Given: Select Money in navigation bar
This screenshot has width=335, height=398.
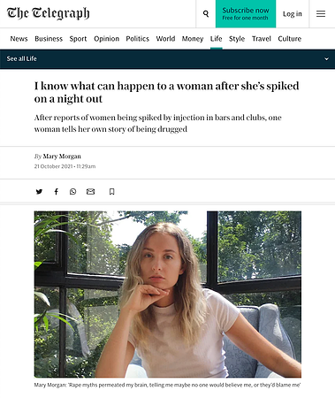Looking at the screenshot, I should click(193, 39).
